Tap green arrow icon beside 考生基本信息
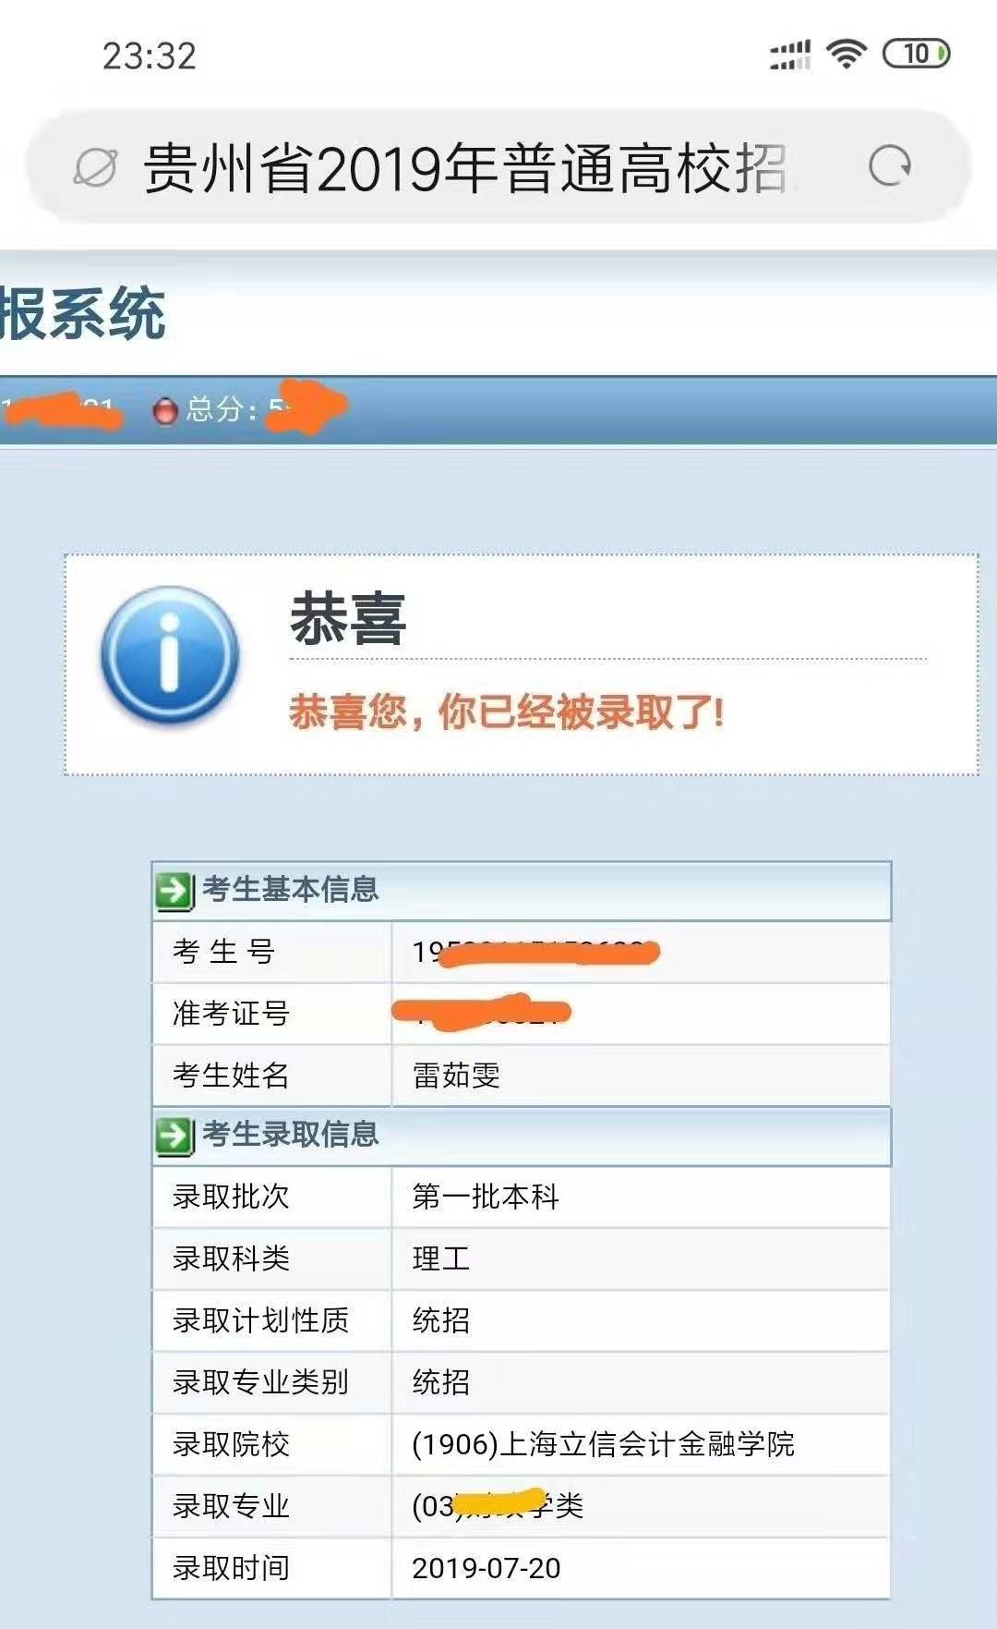This screenshot has height=1629, width=997. [174, 892]
